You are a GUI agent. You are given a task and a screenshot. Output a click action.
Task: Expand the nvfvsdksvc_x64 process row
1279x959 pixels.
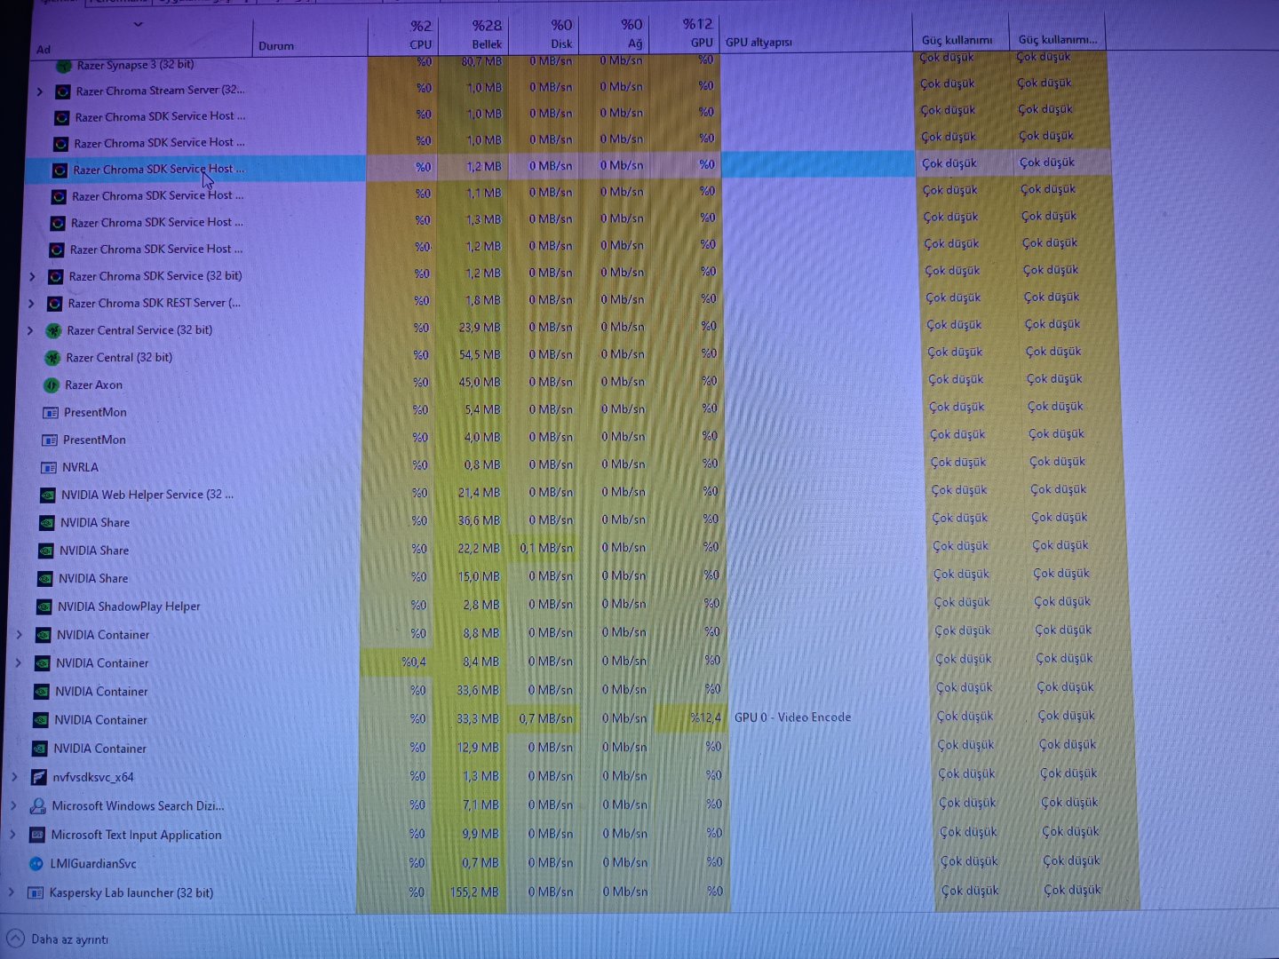(14, 778)
